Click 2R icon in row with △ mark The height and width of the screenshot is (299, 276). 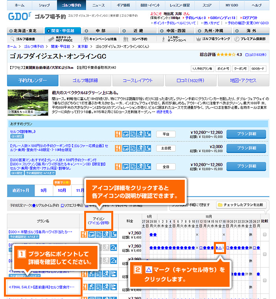point(114,247)
